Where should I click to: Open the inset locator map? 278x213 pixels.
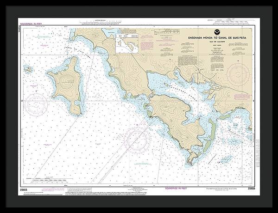[x=126, y=47]
